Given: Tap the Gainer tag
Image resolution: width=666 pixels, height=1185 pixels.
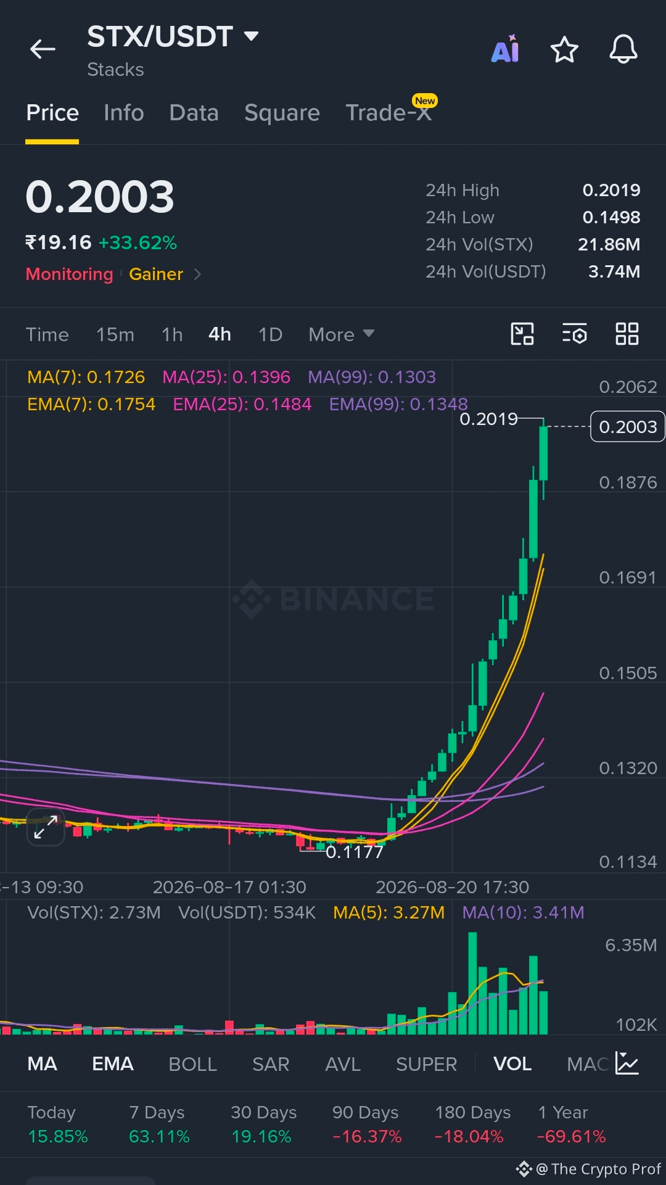Looking at the screenshot, I should pyautogui.click(x=155, y=274).
